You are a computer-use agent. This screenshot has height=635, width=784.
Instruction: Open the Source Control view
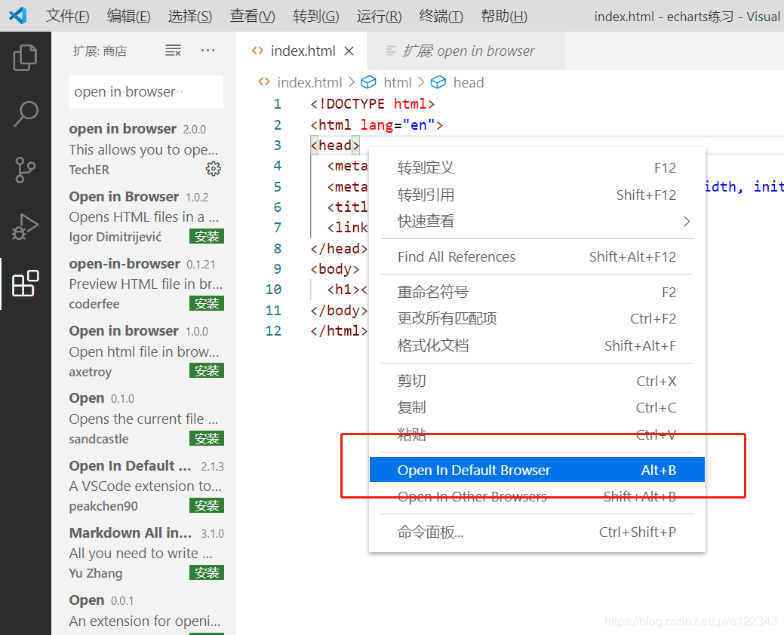coord(25,170)
